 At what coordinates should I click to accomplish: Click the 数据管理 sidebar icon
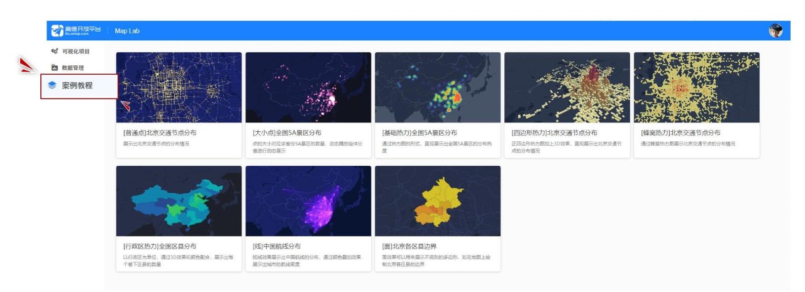pyautogui.click(x=54, y=68)
